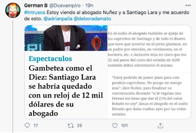
Task: Visit the @Dcevampiro handle
Action: 65,6
